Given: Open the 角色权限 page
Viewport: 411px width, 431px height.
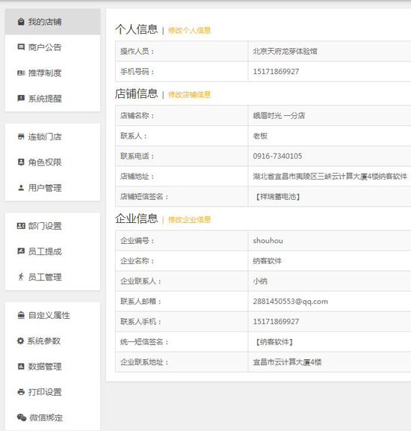Looking at the screenshot, I should pyautogui.click(x=53, y=162).
